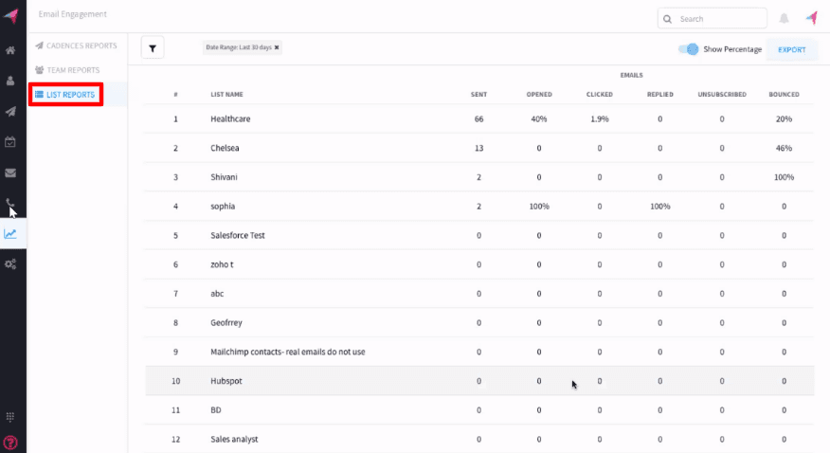Select the Sales analyst list name

234,439
